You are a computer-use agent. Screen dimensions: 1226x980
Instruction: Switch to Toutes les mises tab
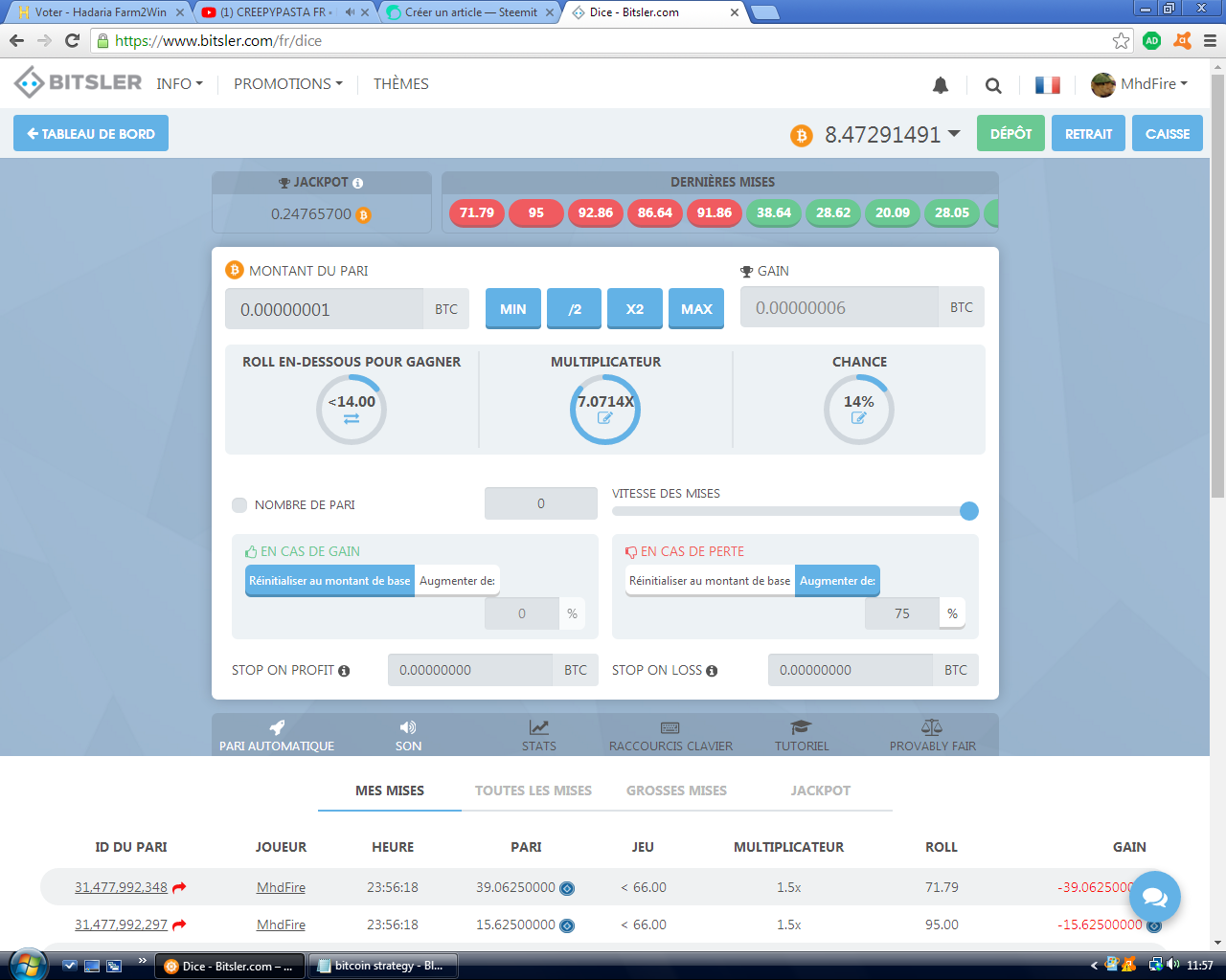pyautogui.click(x=534, y=791)
